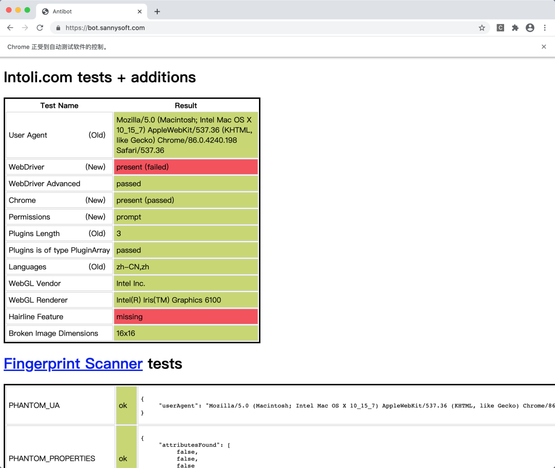This screenshot has width=555, height=468.
Task: Click the Permissions test label
Action: [x=29, y=217]
